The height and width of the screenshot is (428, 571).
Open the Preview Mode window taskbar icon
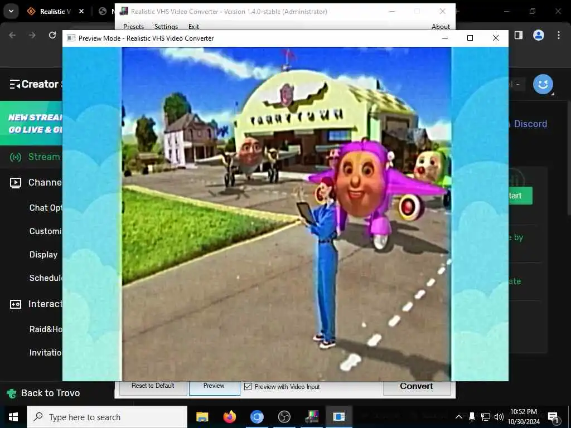coord(339,417)
